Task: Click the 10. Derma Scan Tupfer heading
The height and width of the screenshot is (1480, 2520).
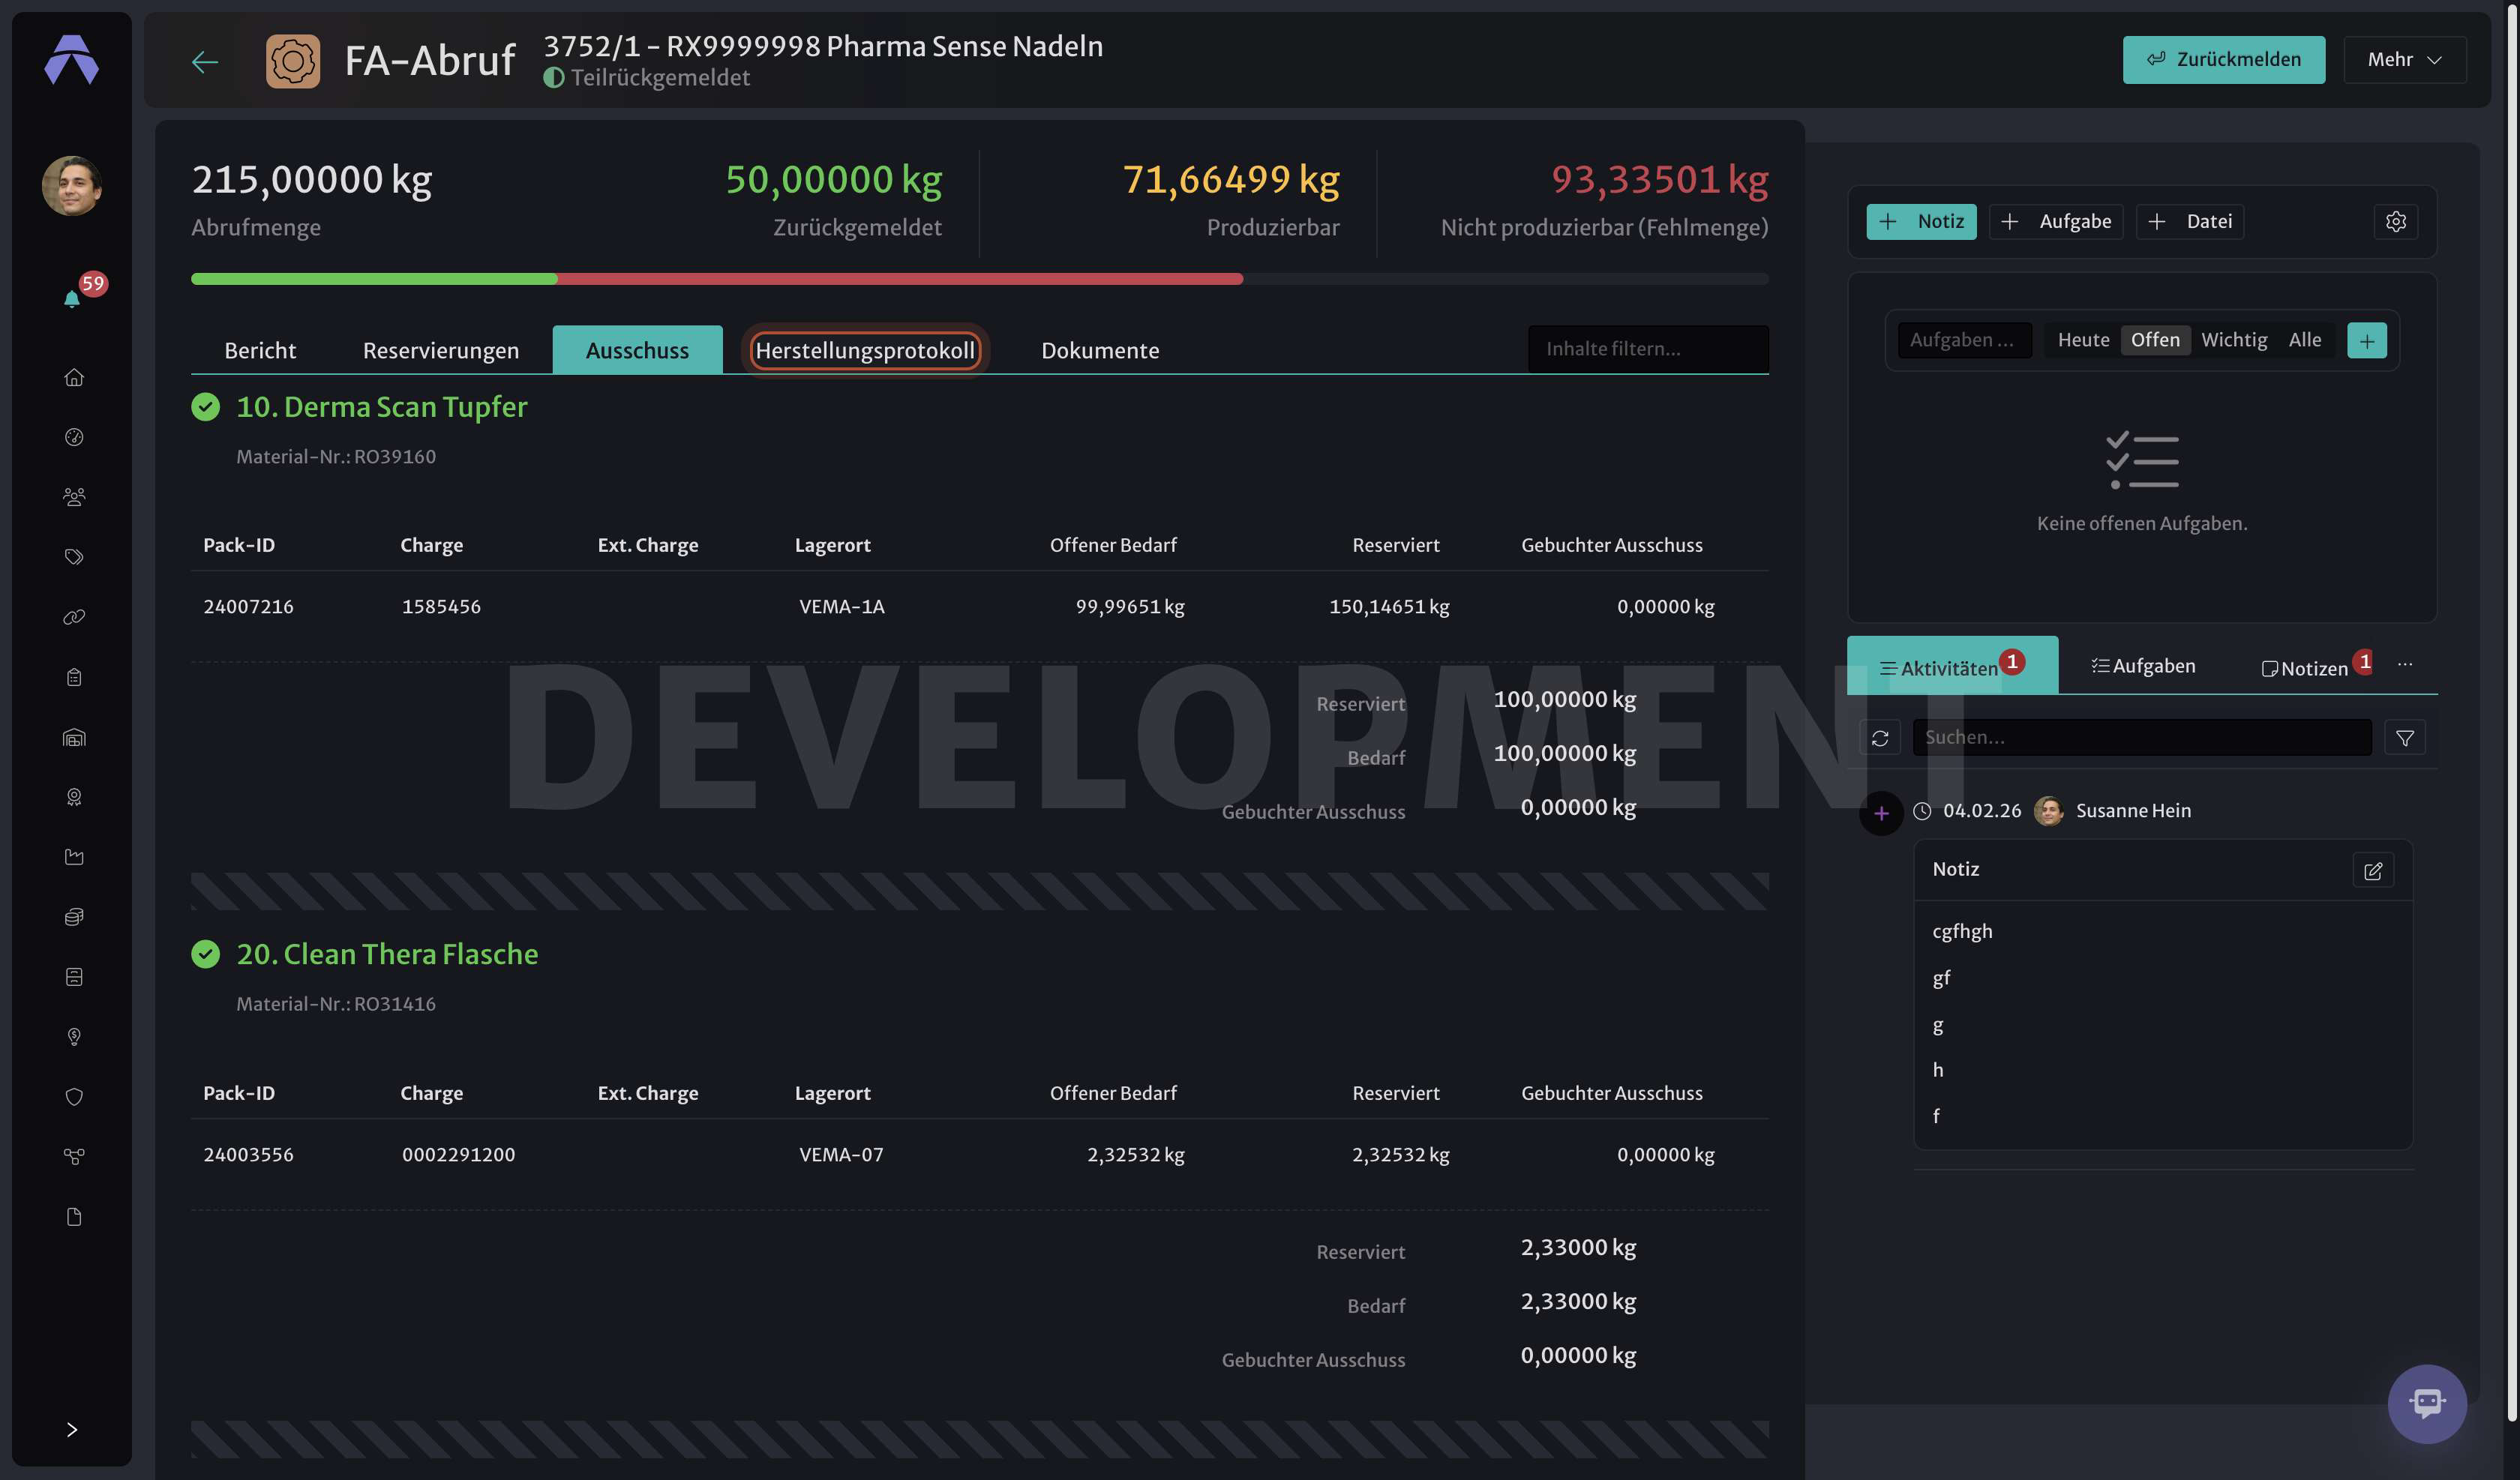Action: (x=381, y=407)
